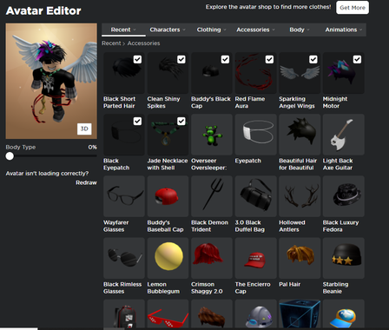Equip the gray helmet with goggles
This screenshot has width=389, height=330.
point(256,314)
